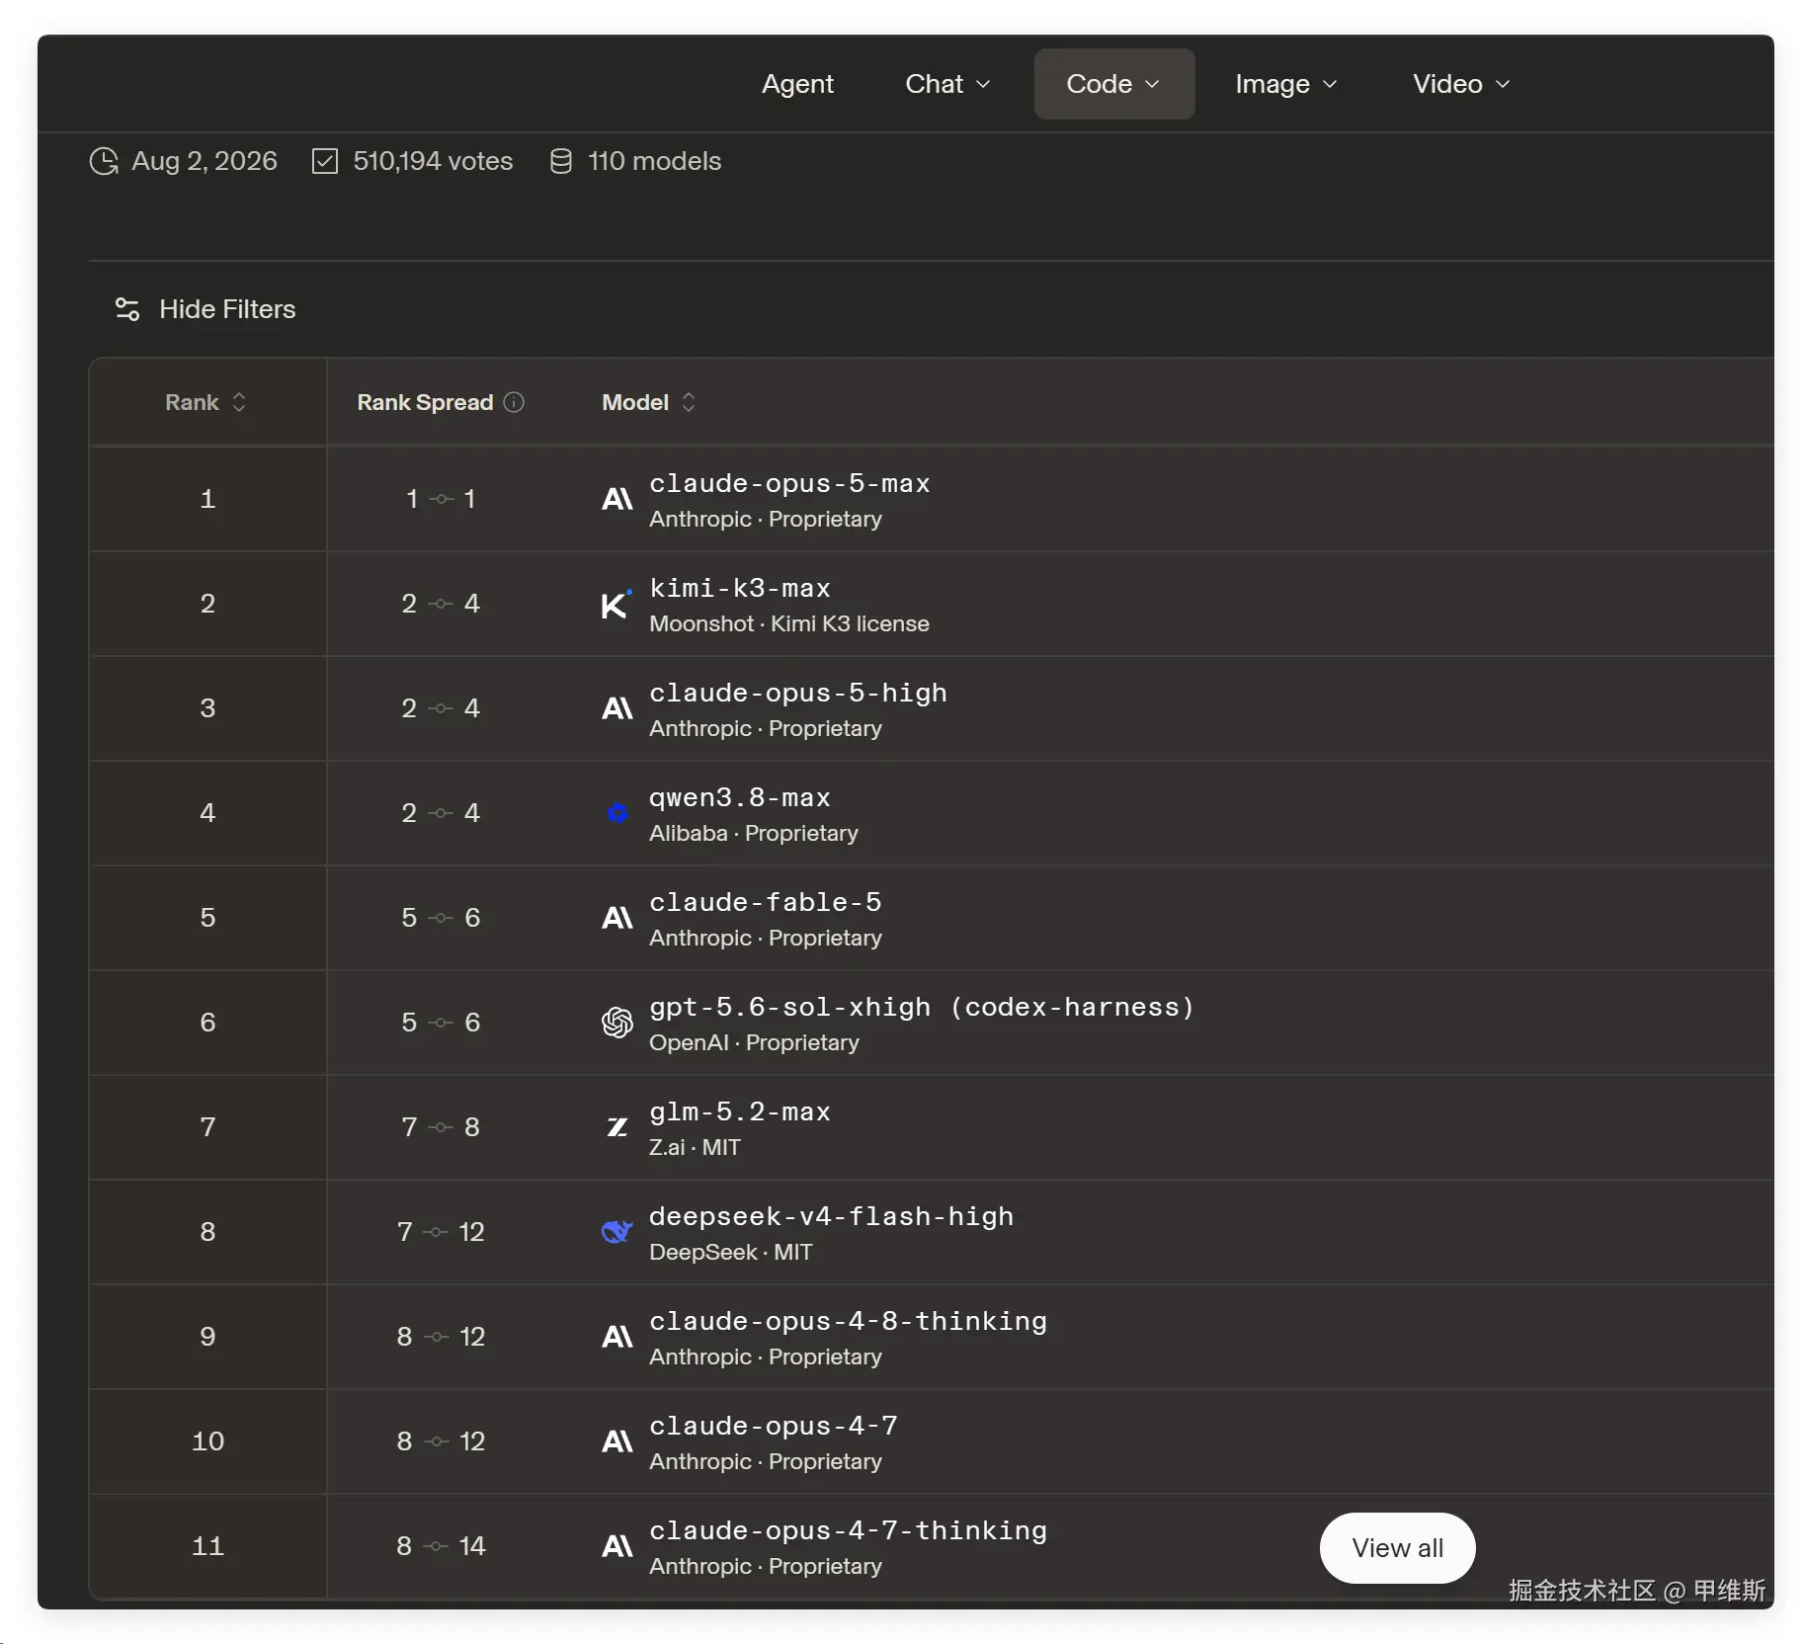Click the View all button
This screenshot has height=1644, width=1806.
coord(1397,1548)
